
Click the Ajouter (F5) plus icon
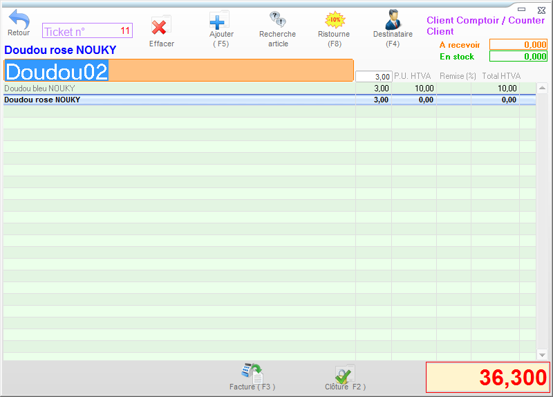tap(220, 20)
